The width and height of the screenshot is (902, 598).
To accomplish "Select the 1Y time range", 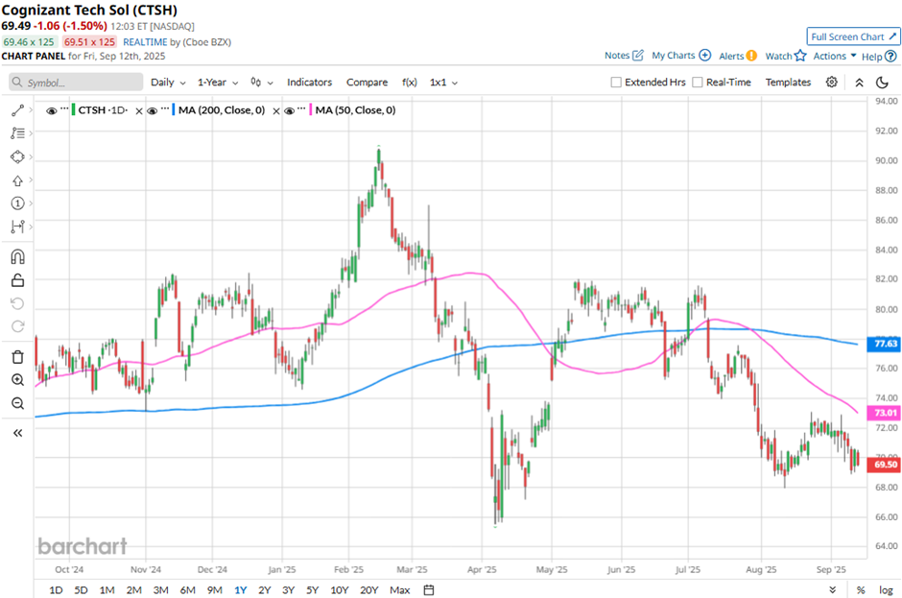I will (x=241, y=590).
